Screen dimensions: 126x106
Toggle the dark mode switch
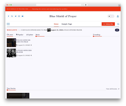coord(111,16)
